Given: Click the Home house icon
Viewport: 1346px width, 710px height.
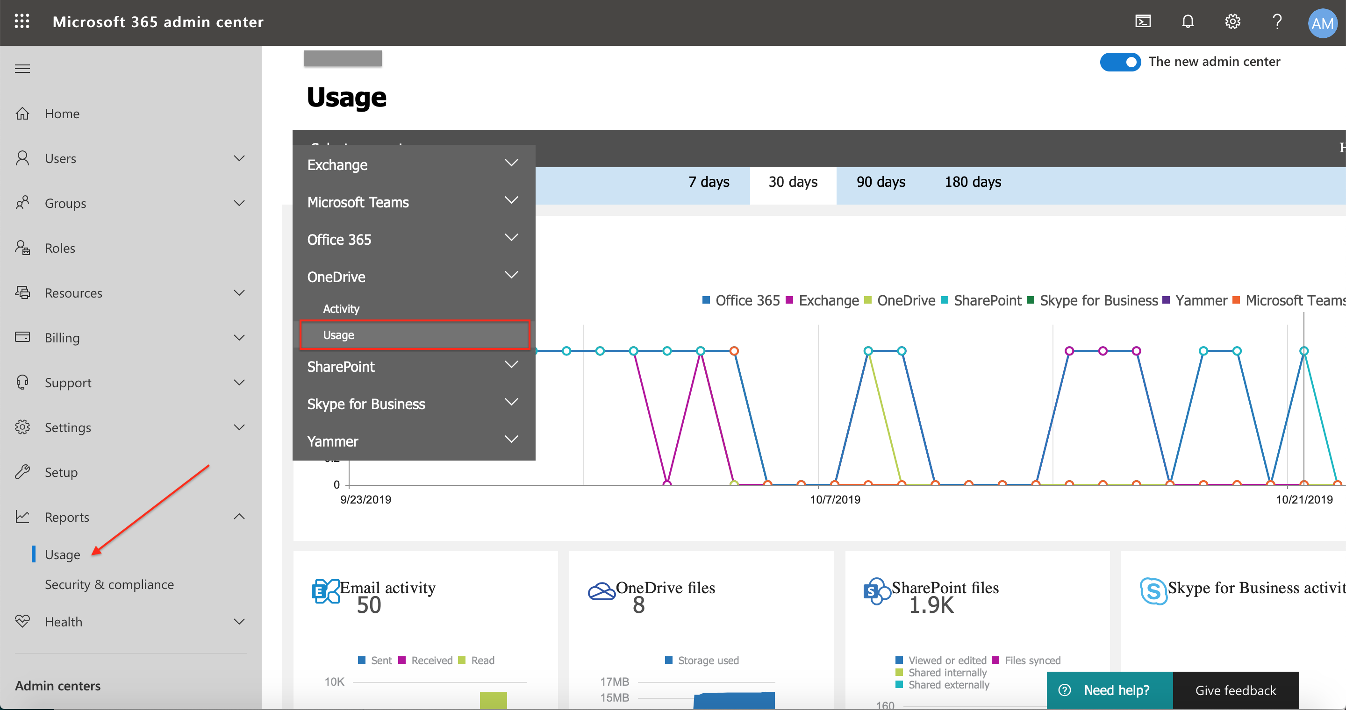Looking at the screenshot, I should point(22,114).
